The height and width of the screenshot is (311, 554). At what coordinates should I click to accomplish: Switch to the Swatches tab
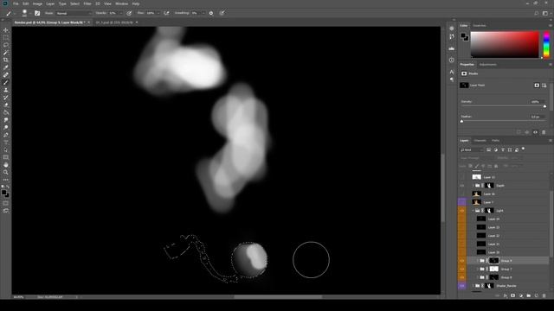(480, 26)
